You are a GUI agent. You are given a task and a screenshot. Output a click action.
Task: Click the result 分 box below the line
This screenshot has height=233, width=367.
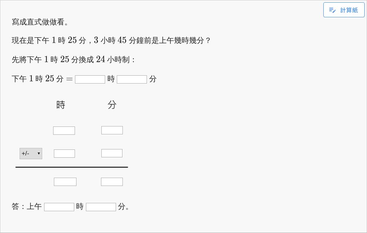click(x=112, y=181)
